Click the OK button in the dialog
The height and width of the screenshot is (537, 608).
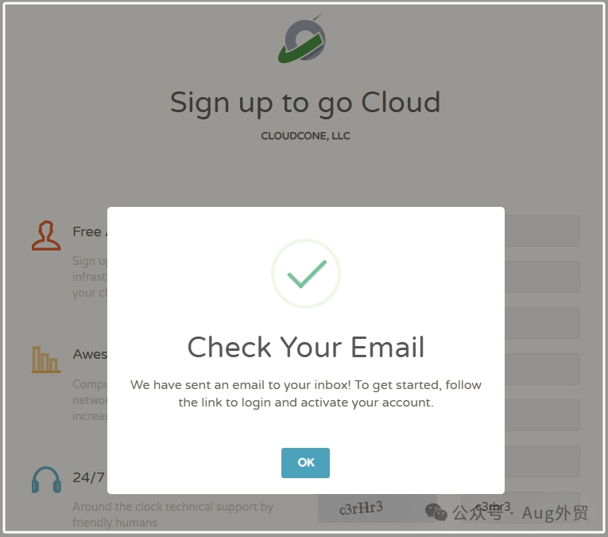point(305,462)
